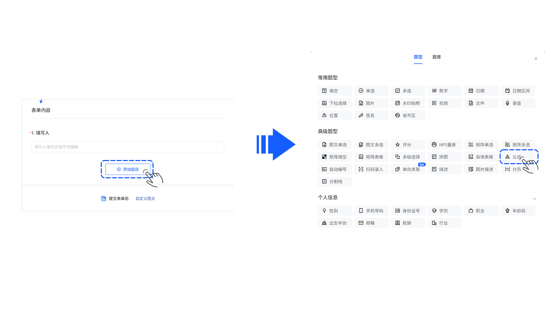Select the 填空 (fill-in-blank) question type
The height and width of the screenshot is (311, 552).
[x=335, y=91]
